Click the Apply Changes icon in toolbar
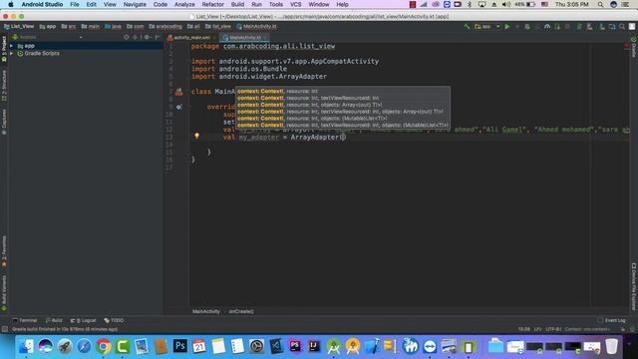Screen dimensions: 638x359 coord(517,27)
